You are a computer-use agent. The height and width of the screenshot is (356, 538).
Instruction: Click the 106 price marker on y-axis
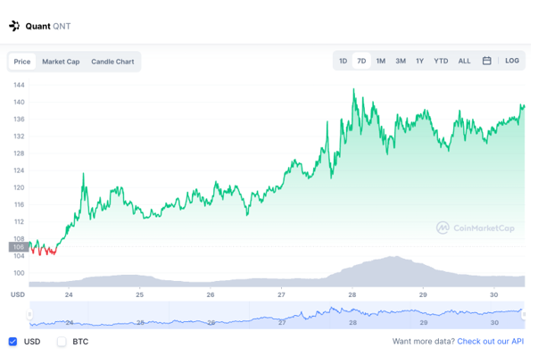pyautogui.click(x=19, y=247)
